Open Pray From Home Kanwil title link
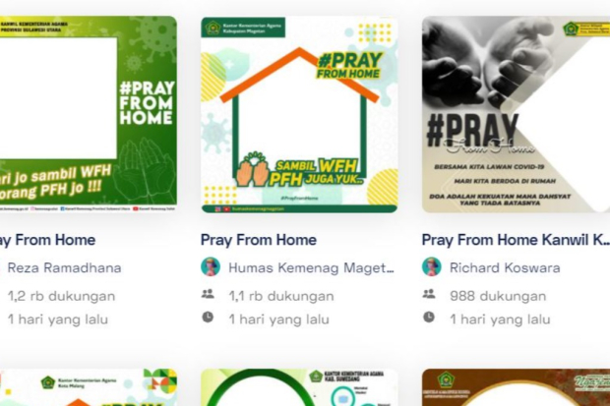610x406 pixels. pos(516,240)
